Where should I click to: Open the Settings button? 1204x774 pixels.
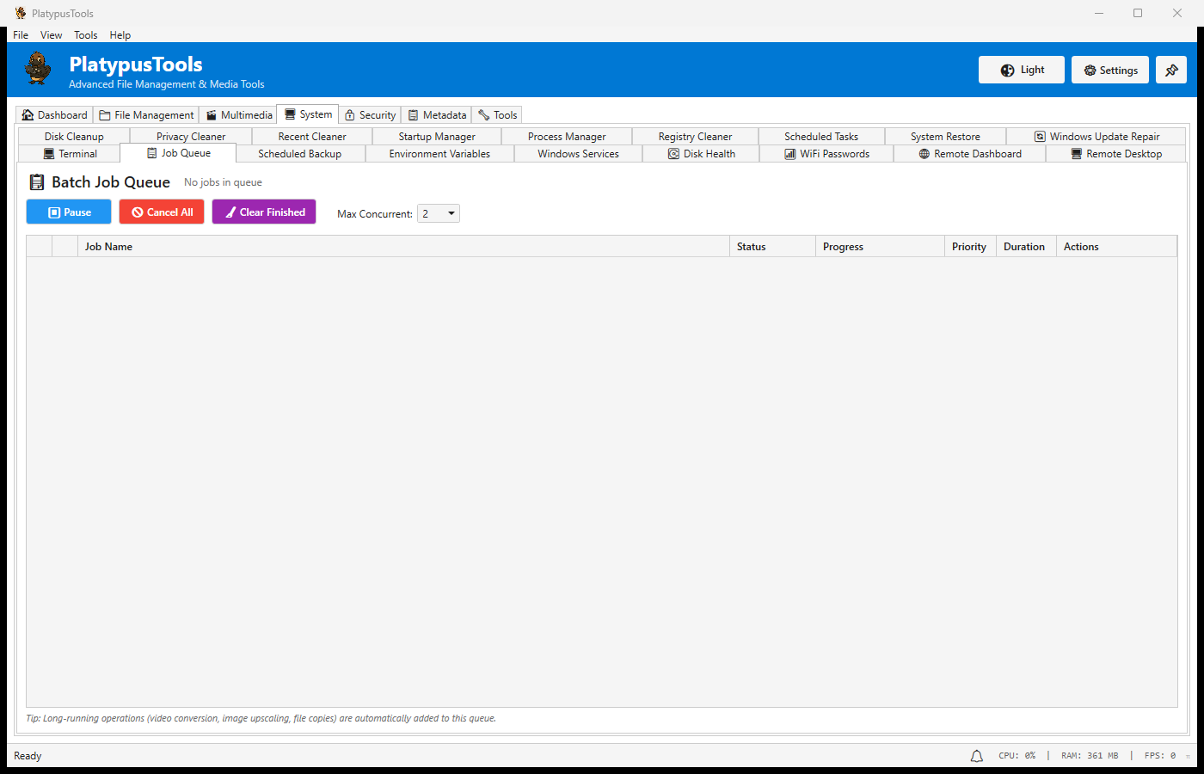[x=1109, y=71]
